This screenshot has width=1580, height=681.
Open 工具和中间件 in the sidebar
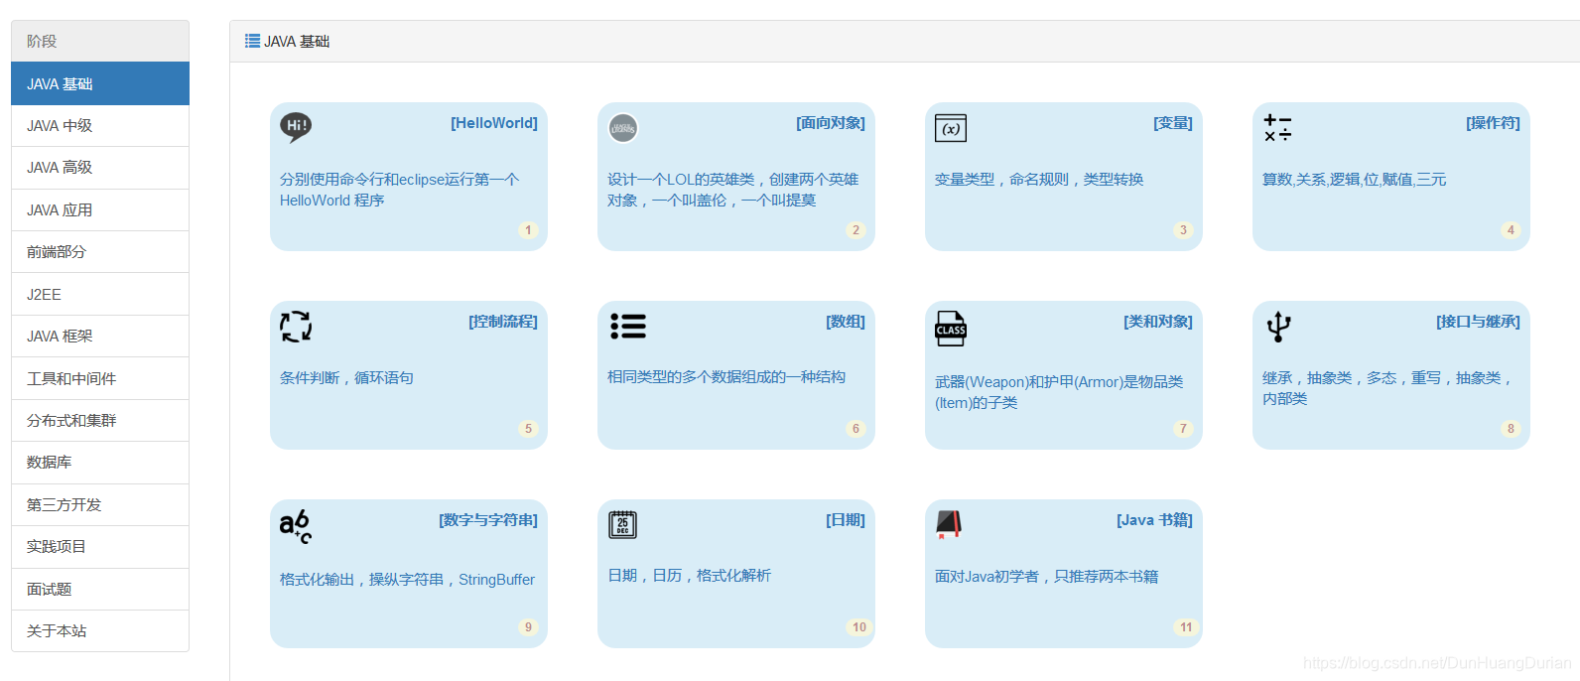(x=100, y=378)
